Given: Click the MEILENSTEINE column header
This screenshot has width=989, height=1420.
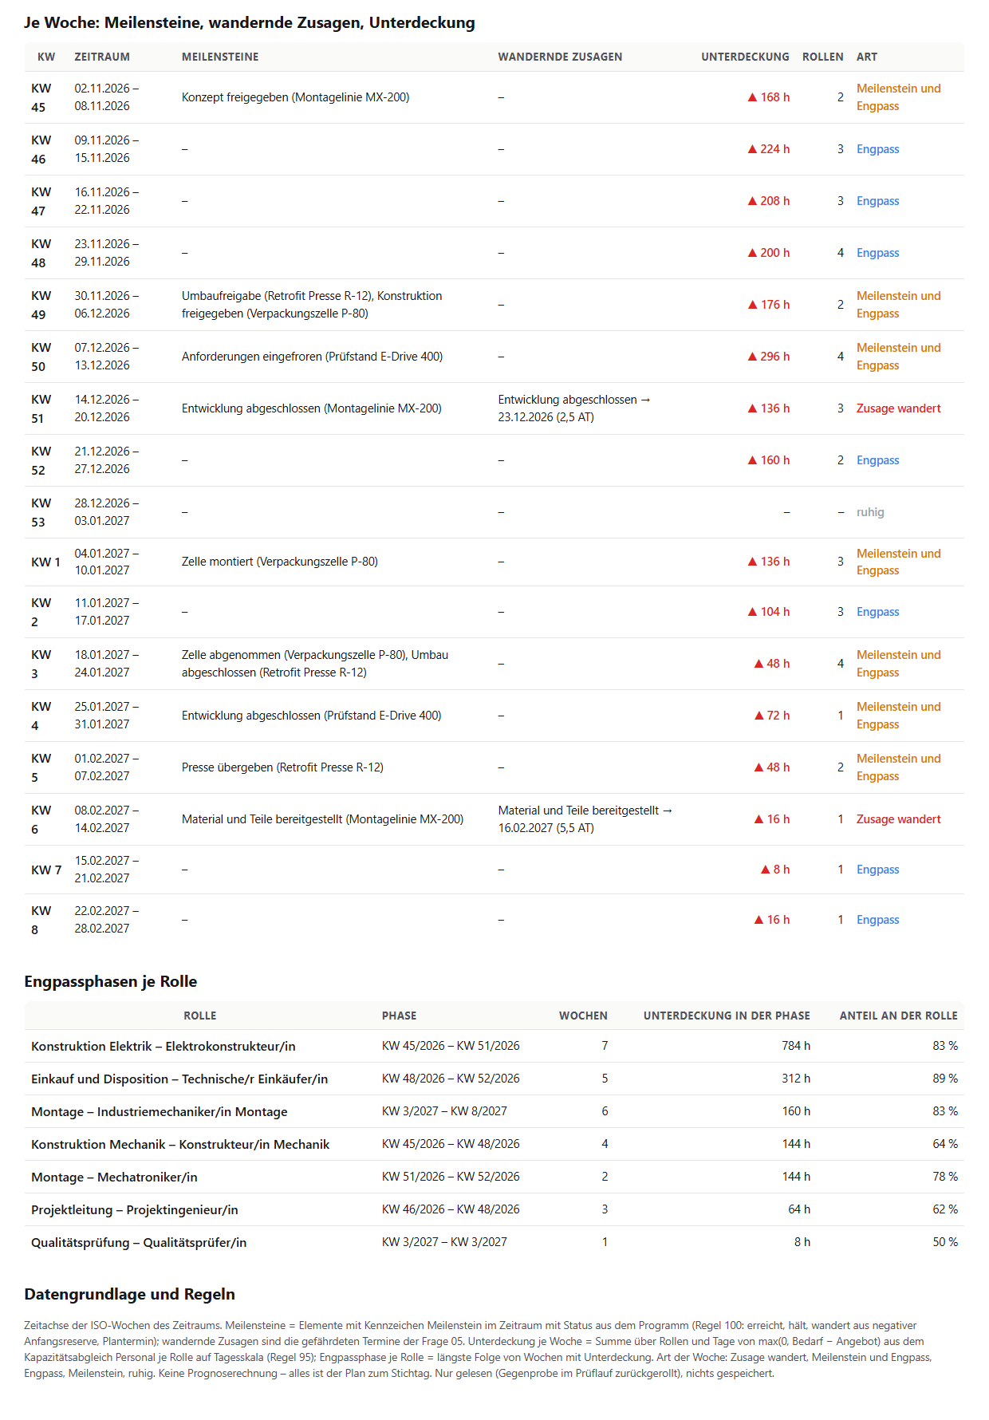Looking at the screenshot, I should [x=220, y=57].
